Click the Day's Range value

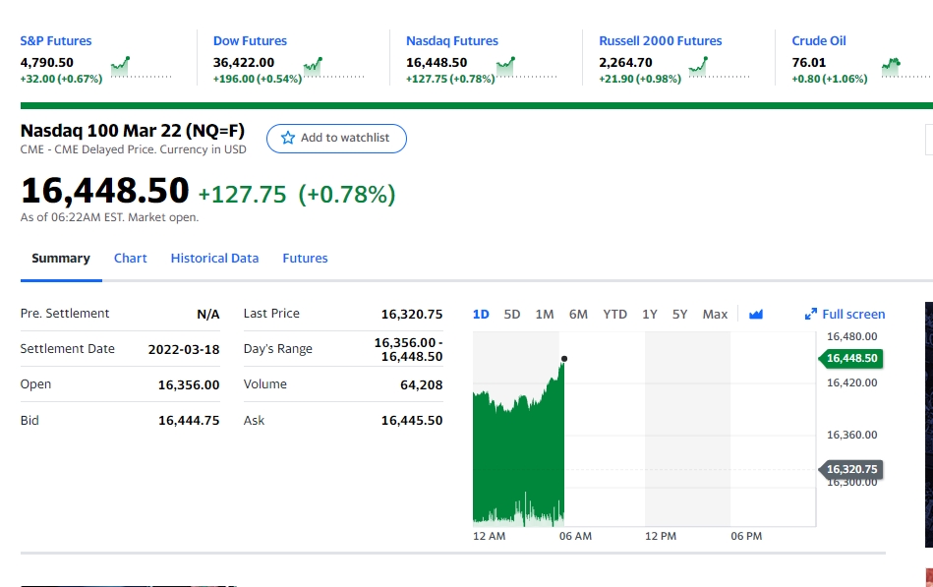408,349
